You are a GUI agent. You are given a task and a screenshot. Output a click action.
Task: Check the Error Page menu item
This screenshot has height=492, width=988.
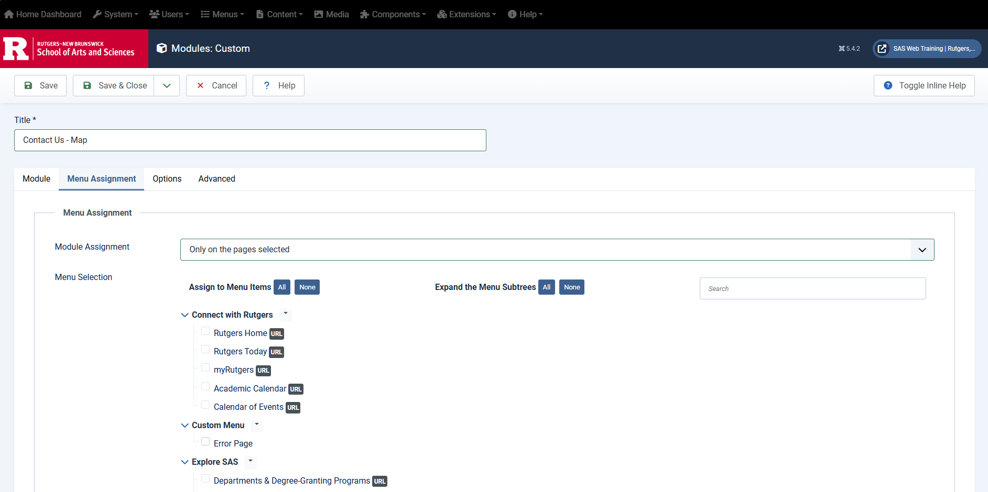(x=205, y=442)
